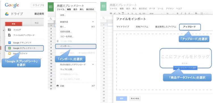Click the red 新規 button in Drive
The width and height of the screenshot is (213, 103).
pos(13,24)
